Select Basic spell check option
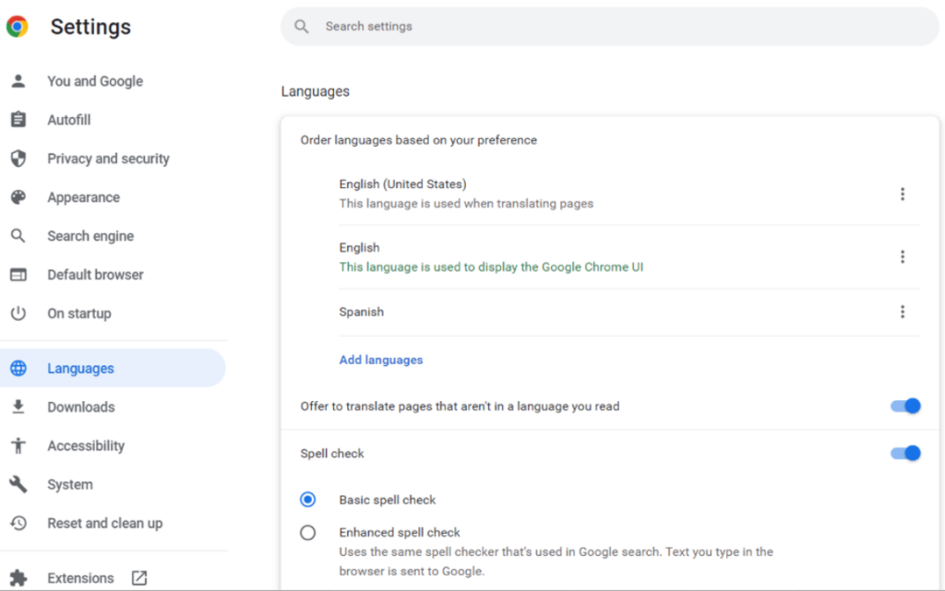Image resolution: width=945 pixels, height=591 pixels. tap(308, 500)
